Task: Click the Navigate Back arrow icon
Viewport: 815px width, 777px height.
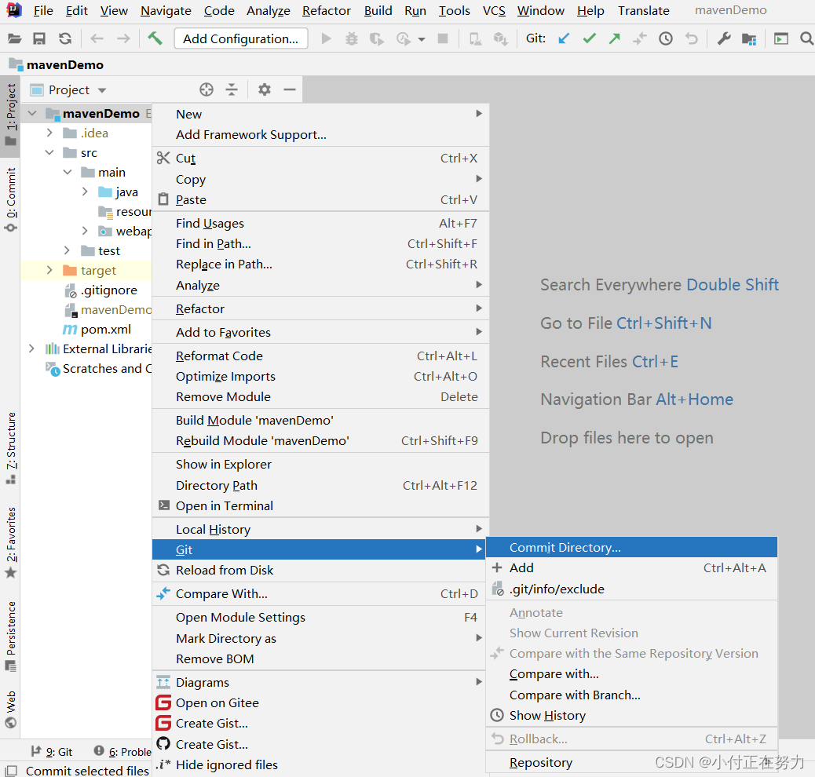Action: point(97,38)
